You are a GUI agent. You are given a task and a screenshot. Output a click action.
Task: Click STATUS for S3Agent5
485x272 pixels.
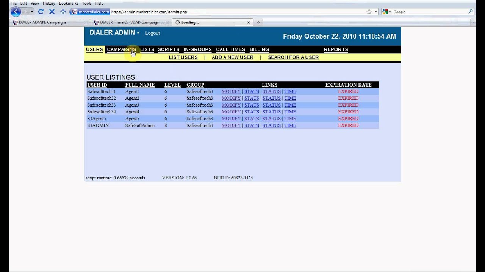click(272, 119)
